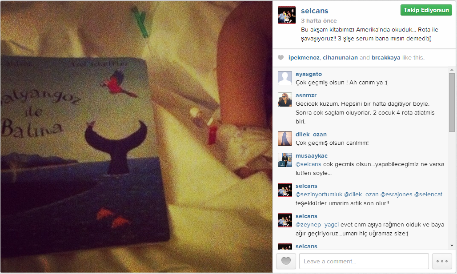The image size is (457, 274).
Task: Open ayasgato's avatar thumbnail
Action: 285,78
